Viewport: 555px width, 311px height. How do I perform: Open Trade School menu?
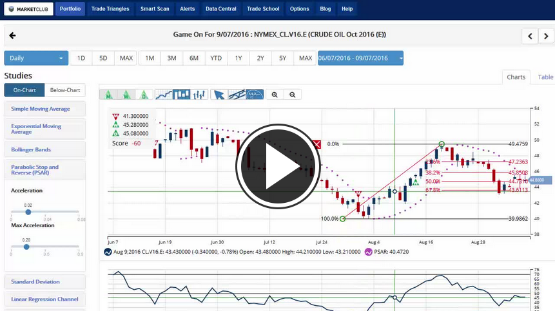coord(263,9)
